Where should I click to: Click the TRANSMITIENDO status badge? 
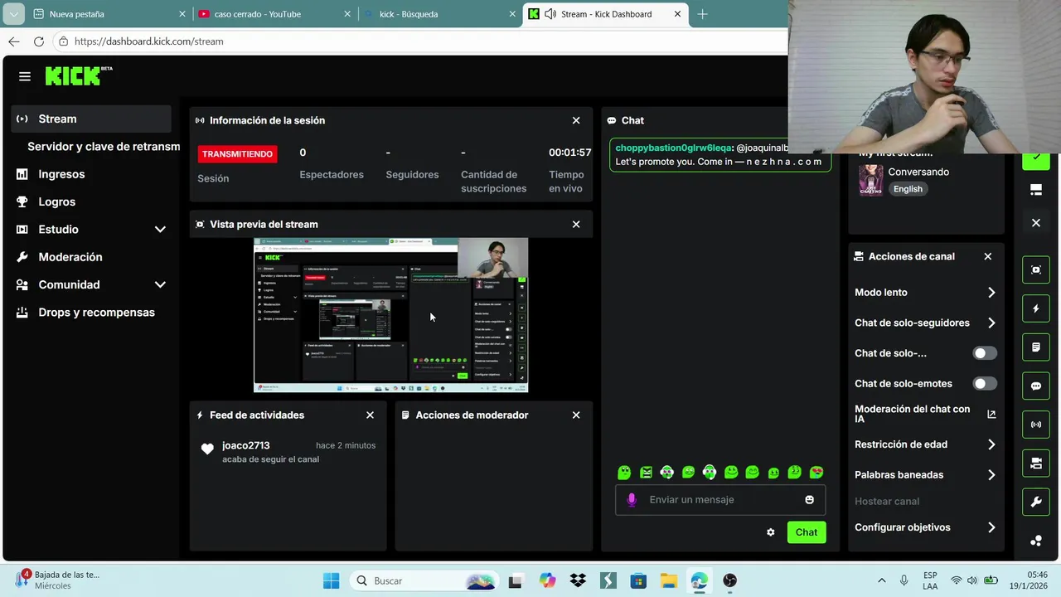238,153
